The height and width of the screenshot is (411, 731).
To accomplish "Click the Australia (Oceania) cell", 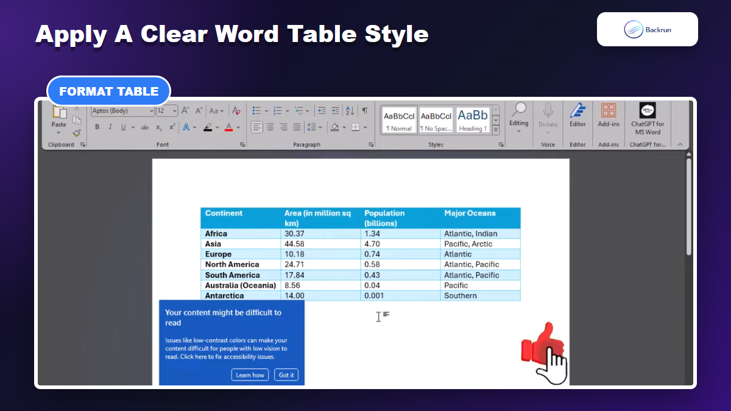I will pos(241,286).
